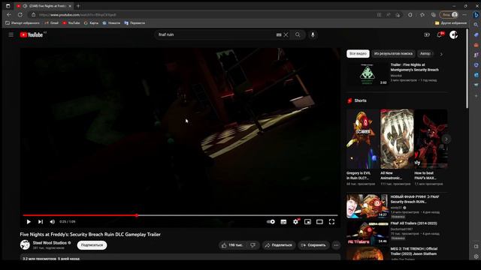Turn on subtitles in the player
This screenshot has height=270, width=481.
283,222
